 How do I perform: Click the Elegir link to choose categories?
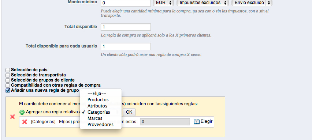coord(207,121)
